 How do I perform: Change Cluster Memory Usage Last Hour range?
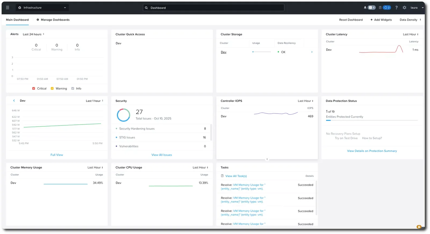tap(95, 167)
